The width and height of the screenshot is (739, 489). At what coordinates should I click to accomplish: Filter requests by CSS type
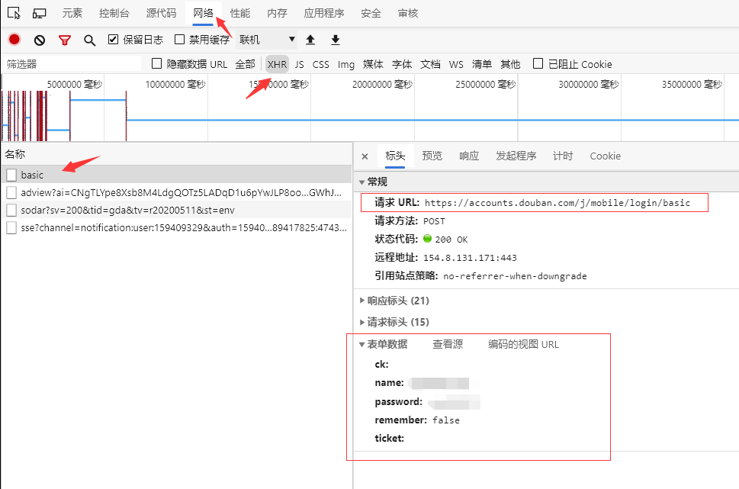(x=320, y=64)
